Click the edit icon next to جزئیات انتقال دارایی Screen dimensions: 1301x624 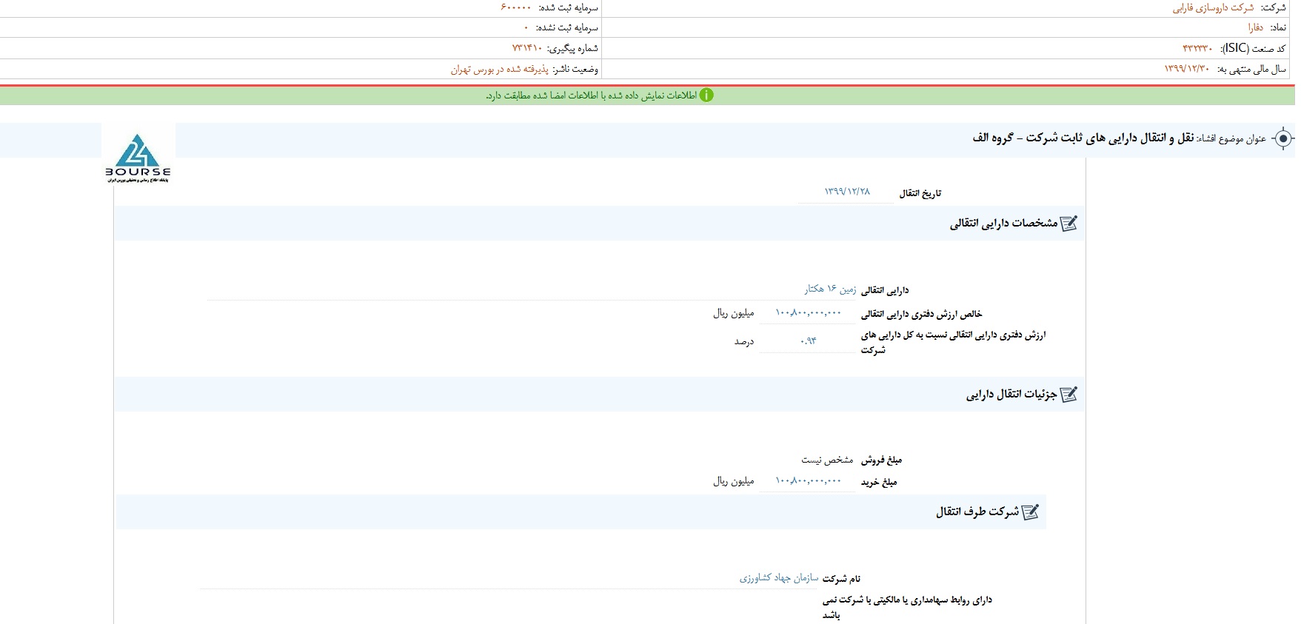point(1068,395)
